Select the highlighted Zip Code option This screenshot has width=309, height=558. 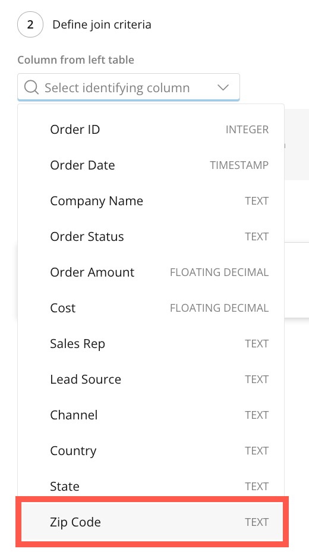pos(152,522)
